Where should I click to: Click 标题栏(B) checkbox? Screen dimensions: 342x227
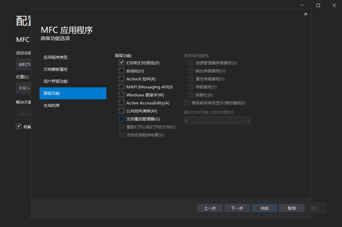pos(191,95)
